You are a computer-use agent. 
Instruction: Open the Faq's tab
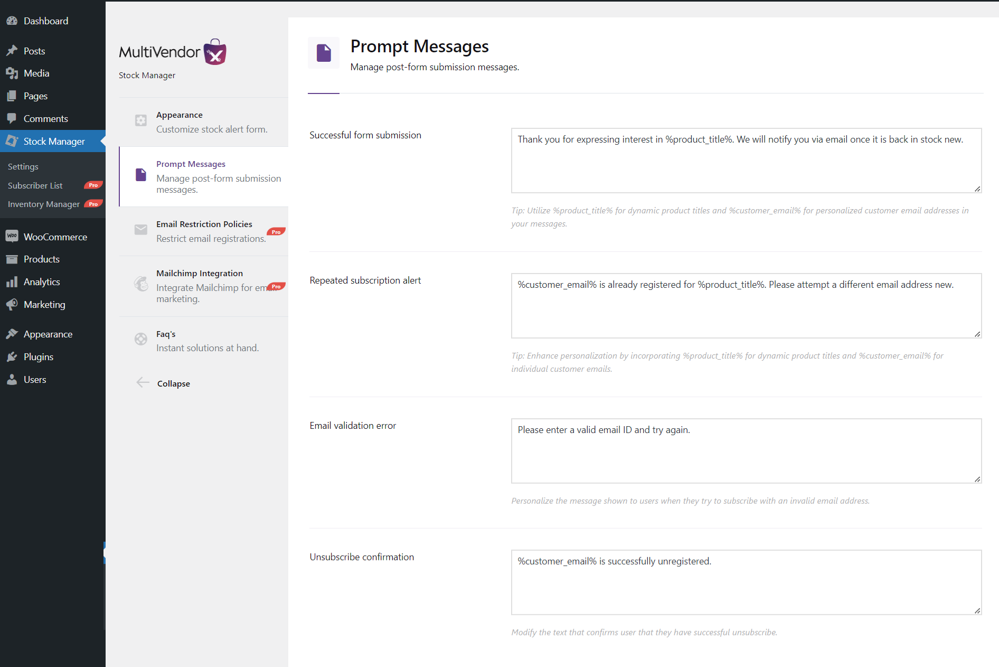click(204, 341)
